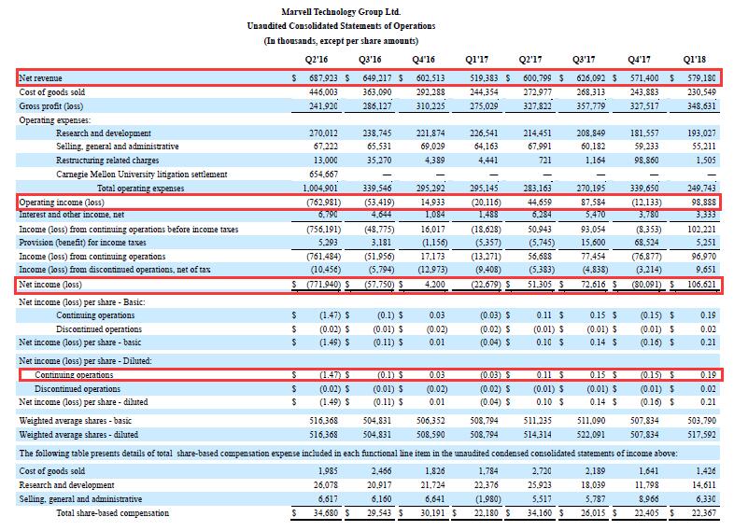Click the "Total operating expenses" label
The height and width of the screenshot is (531, 734).
coord(140,189)
